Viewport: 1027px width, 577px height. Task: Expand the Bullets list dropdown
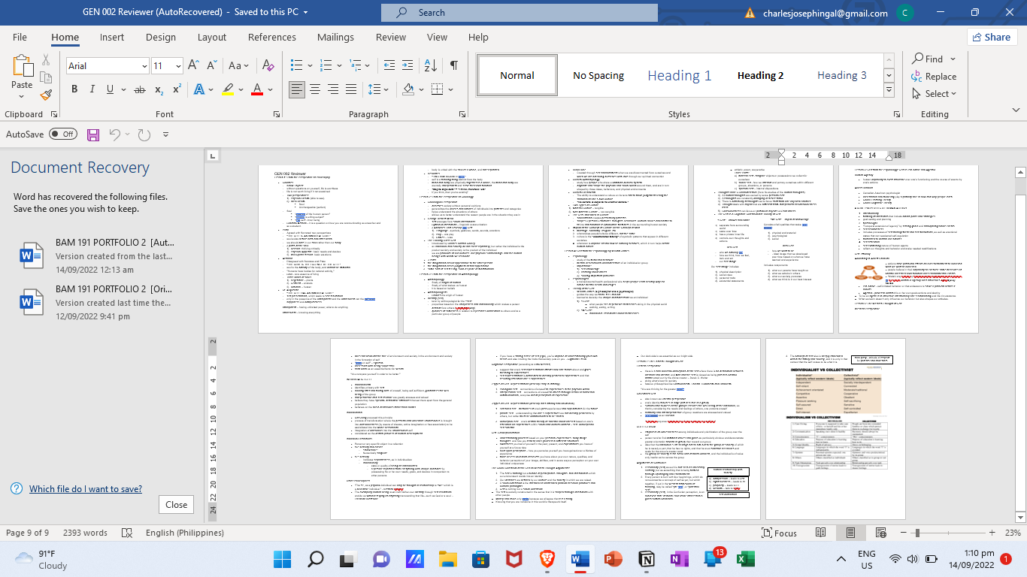coord(308,66)
